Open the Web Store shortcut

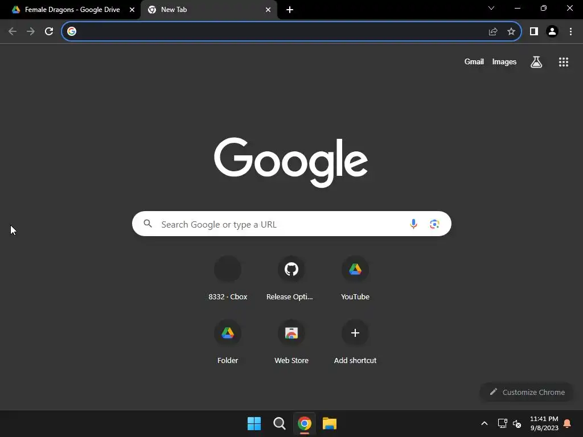coord(291,342)
